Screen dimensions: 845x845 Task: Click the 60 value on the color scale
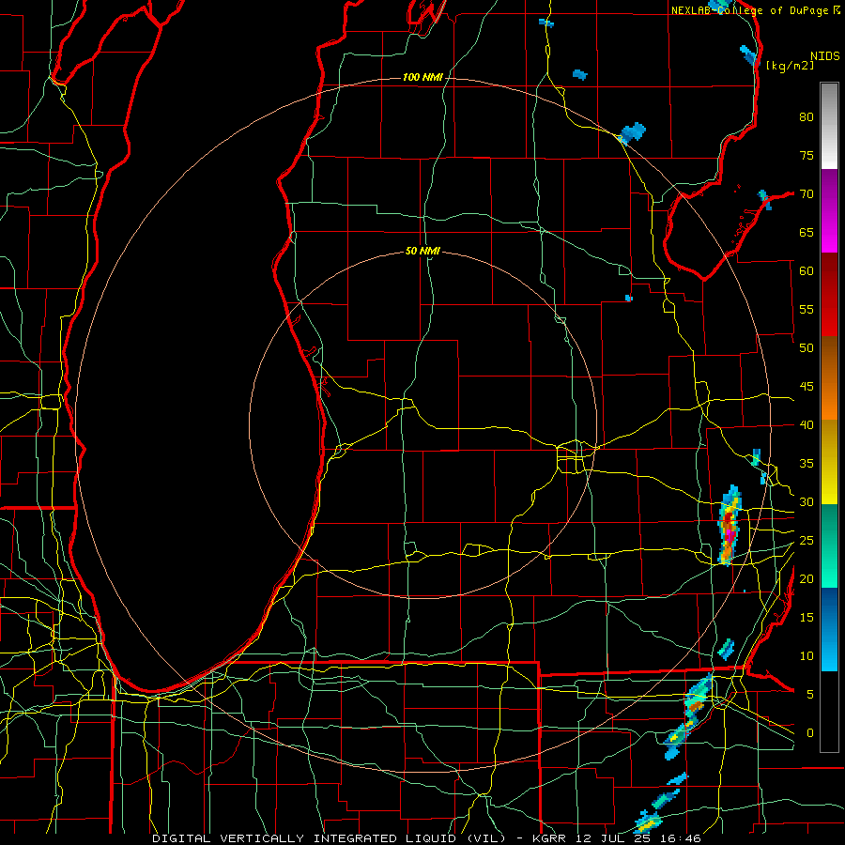point(807,271)
